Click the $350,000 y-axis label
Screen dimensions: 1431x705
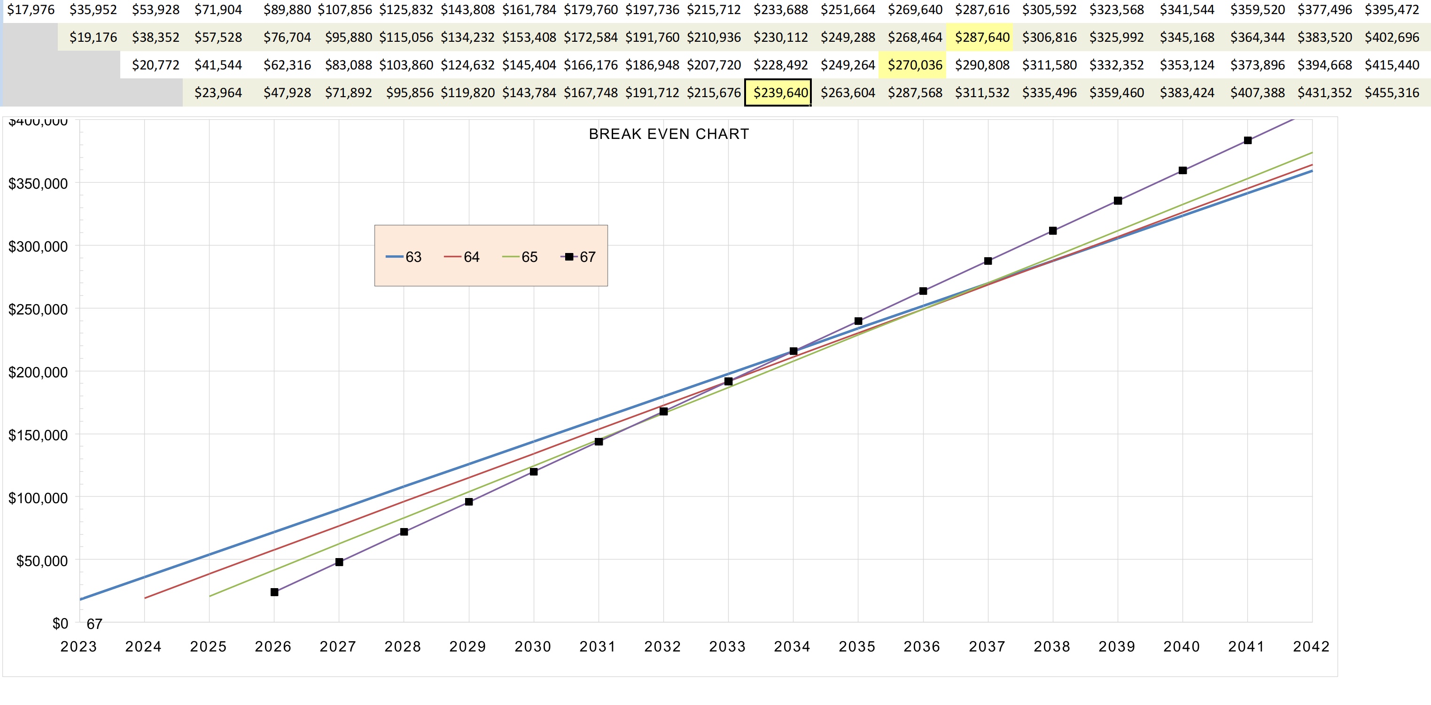tap(38, 184)
